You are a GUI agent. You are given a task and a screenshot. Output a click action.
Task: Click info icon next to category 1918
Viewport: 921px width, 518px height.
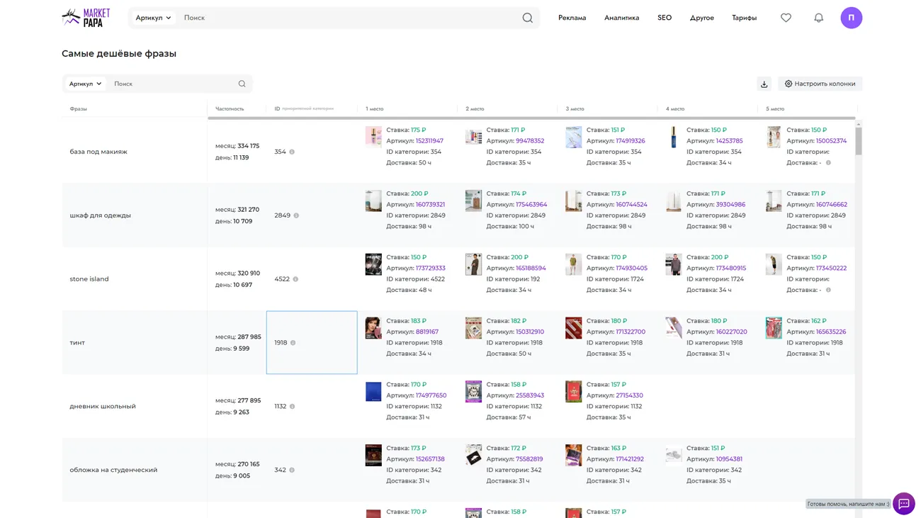[293, 343]
